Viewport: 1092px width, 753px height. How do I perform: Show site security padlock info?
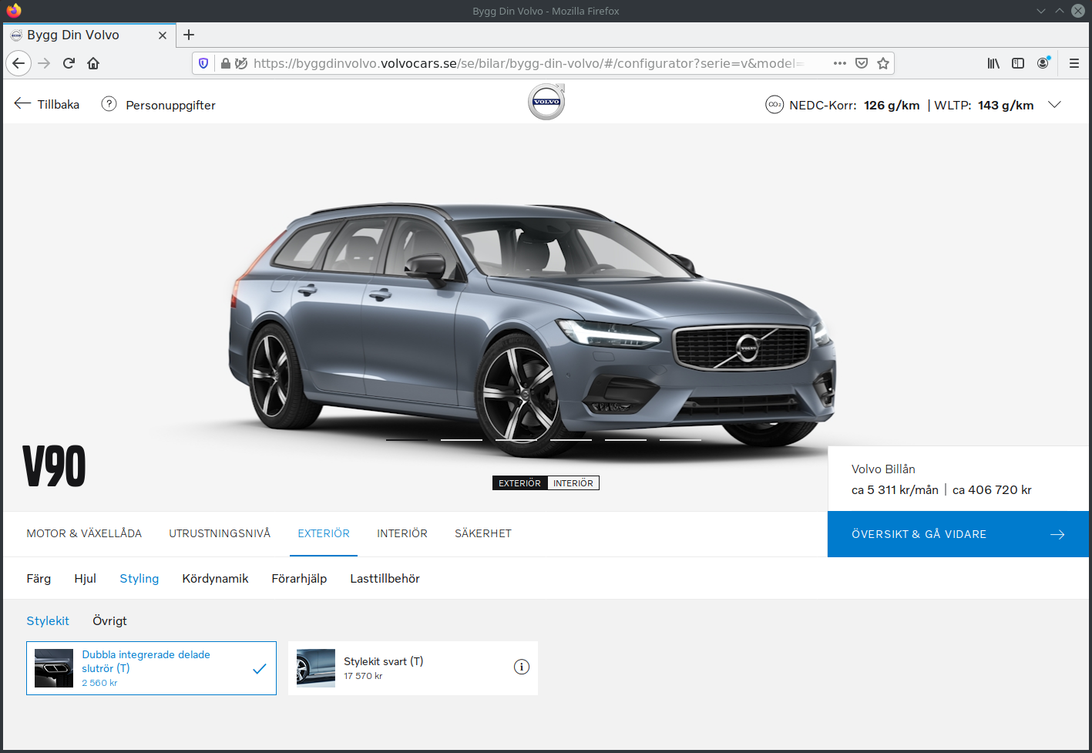[225, 63]
